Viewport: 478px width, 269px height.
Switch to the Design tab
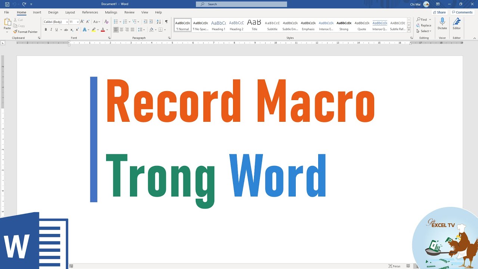(53, 12)
